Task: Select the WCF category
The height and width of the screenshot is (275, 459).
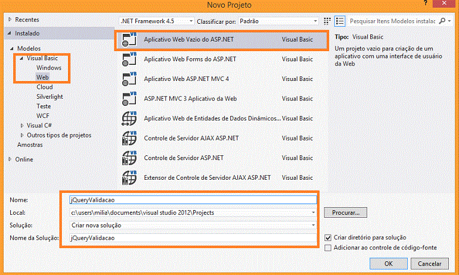Action: coord(43,116)
